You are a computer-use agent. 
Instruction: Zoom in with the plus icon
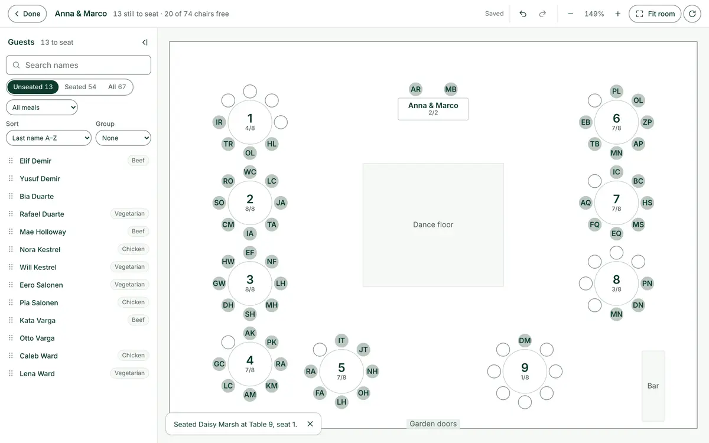pyautogui.click(x=617, y=14)
